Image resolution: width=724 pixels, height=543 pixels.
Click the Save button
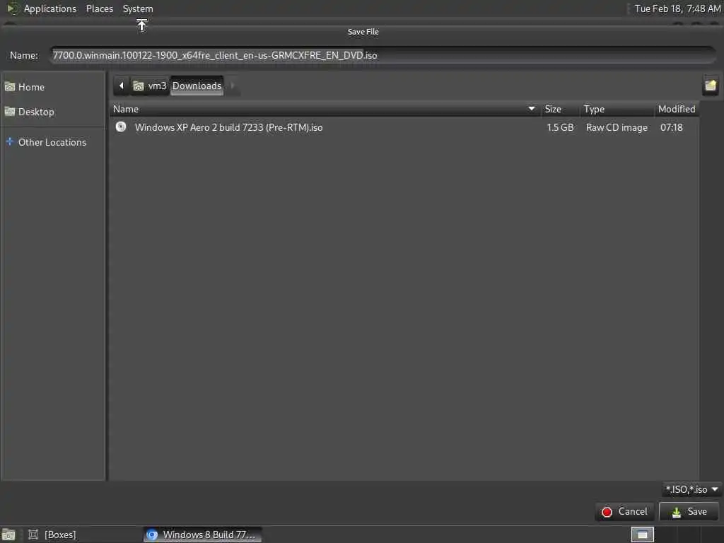(689, 512)
